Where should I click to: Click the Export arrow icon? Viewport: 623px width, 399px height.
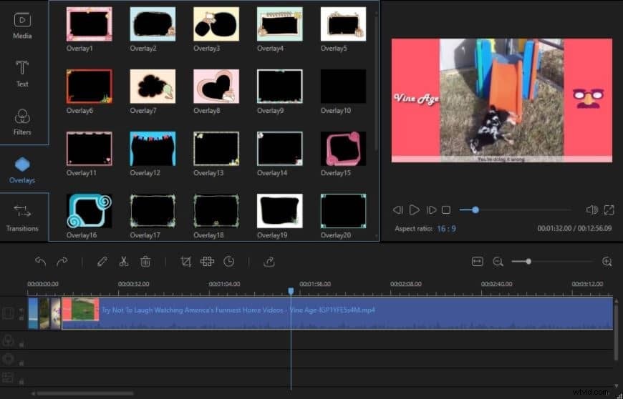click(269, 262)
